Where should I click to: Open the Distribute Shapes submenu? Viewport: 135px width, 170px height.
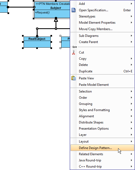(102, 122)
